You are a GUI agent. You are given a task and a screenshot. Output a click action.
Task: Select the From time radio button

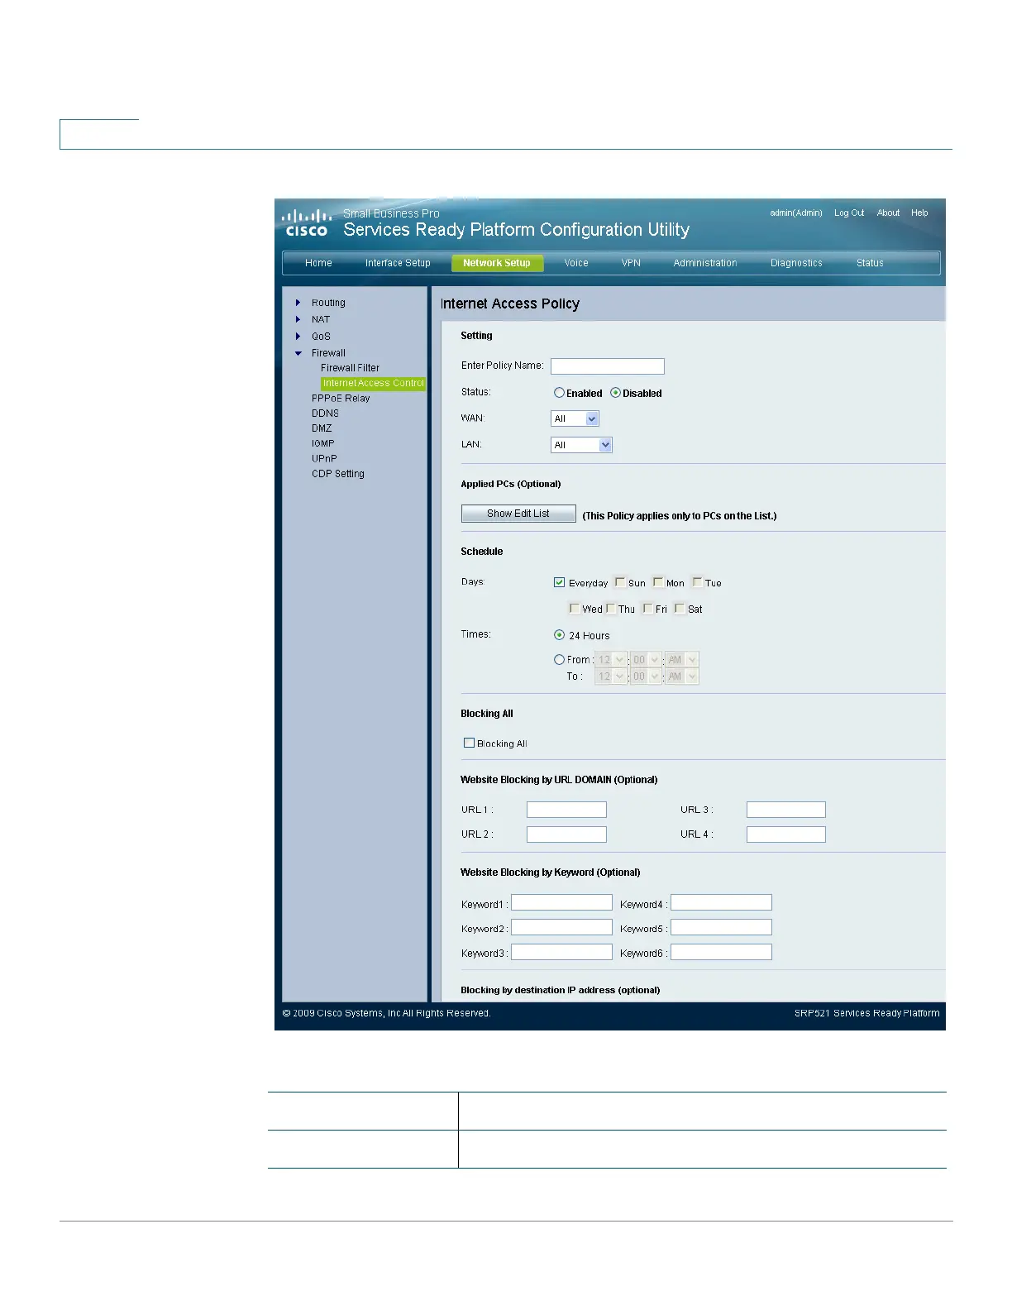coord(559,659)
